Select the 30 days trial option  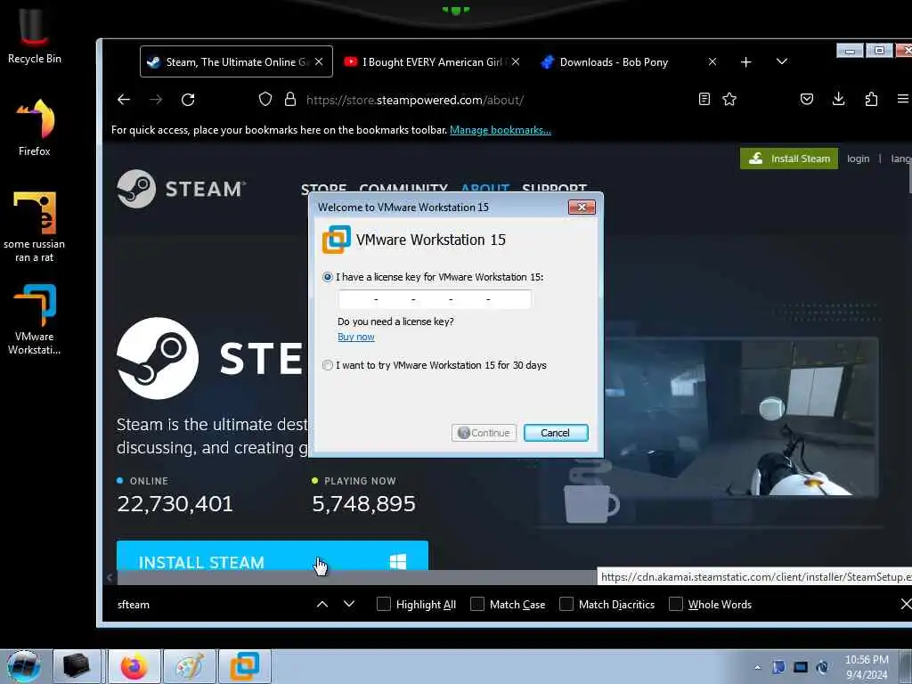(x=328, y=365)
